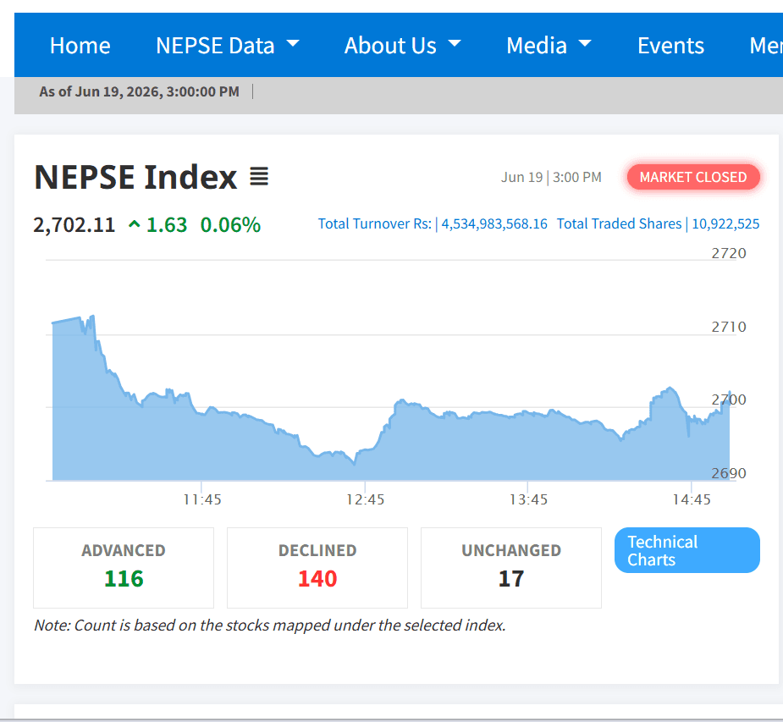Expand the About Us dropdown menu

tap(402, 46)
